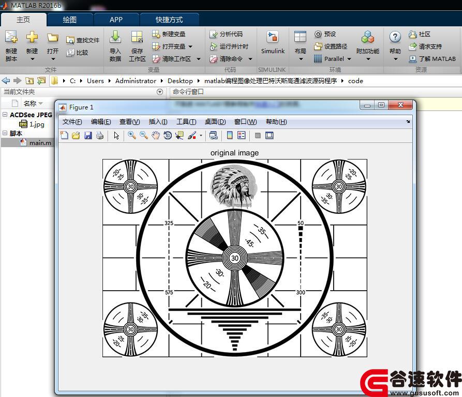Open the 查看(V) menu in Figure 1
Image resolution: width=462 pixels, height=397 pixels.
coord(130,122)
